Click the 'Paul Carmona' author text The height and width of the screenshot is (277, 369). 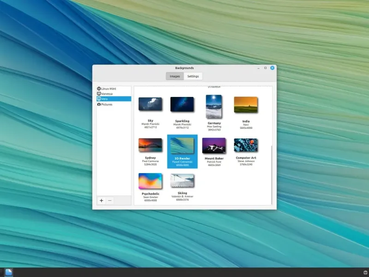point(150,161)
